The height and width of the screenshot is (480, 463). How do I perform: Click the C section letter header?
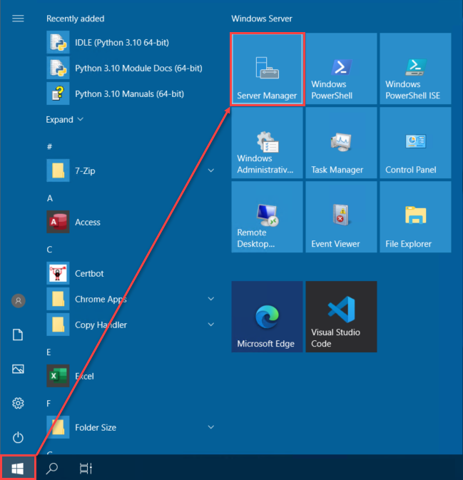49,250
